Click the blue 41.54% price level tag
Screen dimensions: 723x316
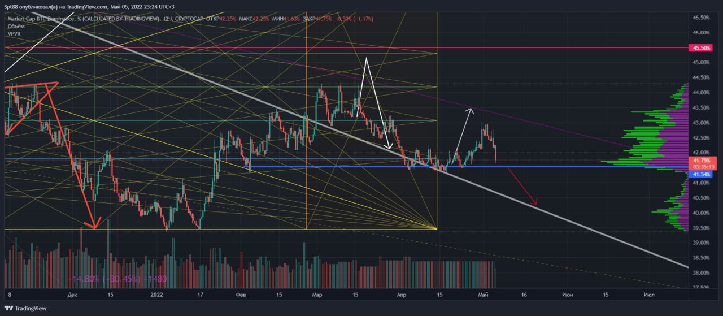click(701, 175)
